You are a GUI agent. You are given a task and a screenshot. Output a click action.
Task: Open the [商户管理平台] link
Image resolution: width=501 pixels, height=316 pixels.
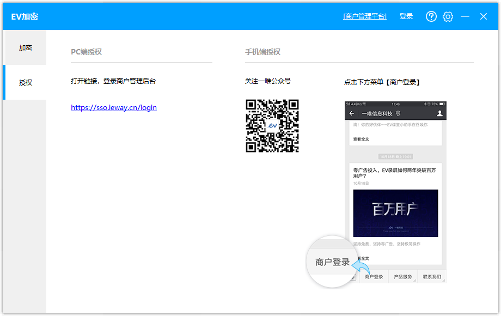point(364,16)
